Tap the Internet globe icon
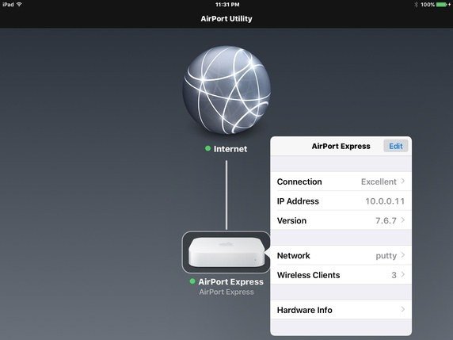This screenshot has width=453, height=340. [226, 90]
